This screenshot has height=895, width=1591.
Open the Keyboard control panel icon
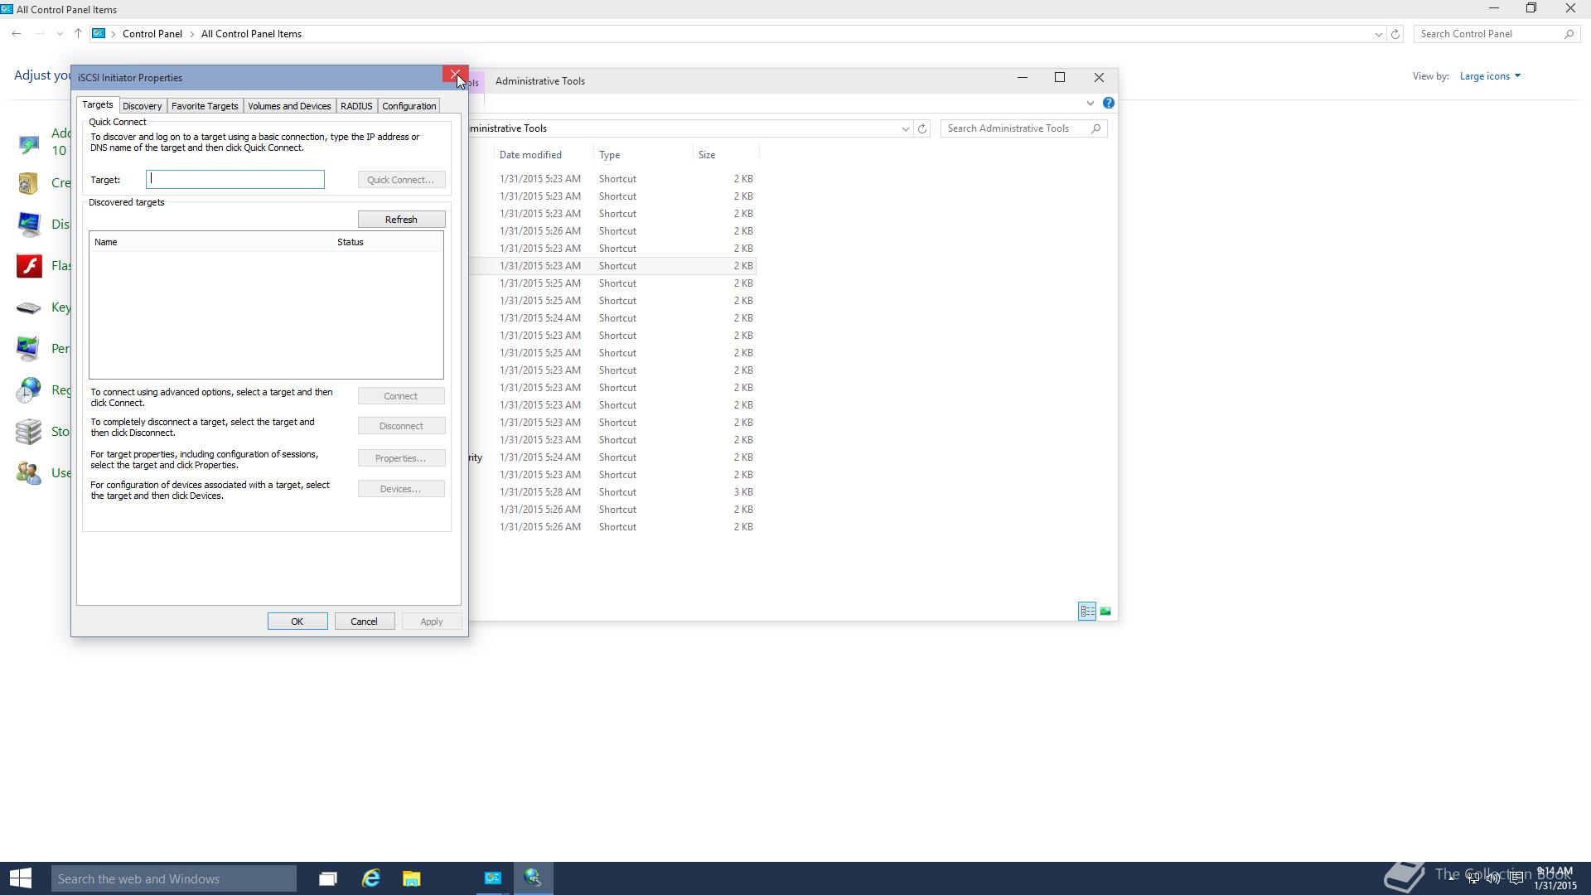pos(29,307)
